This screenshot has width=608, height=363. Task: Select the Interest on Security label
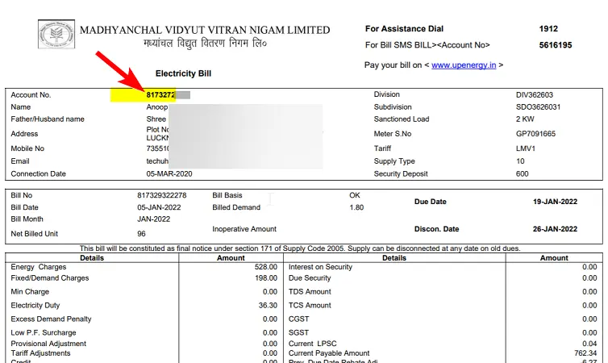(x=320, y=267)
